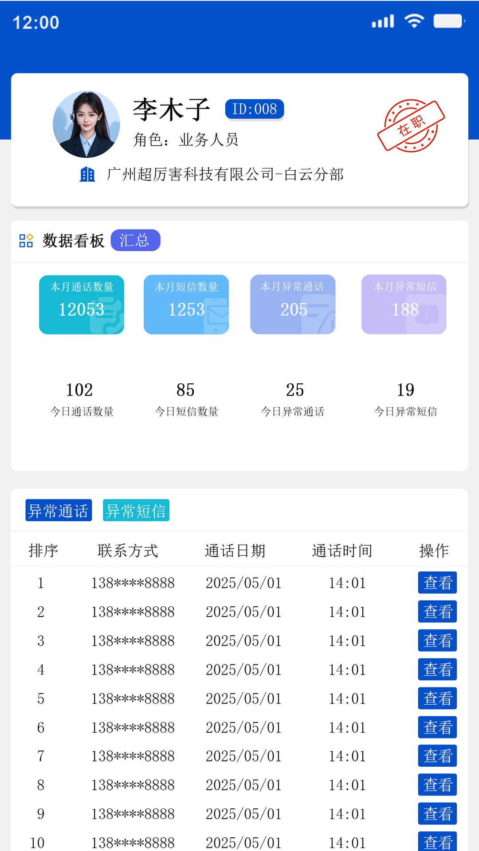Tap the ID:008 badge

255,109
